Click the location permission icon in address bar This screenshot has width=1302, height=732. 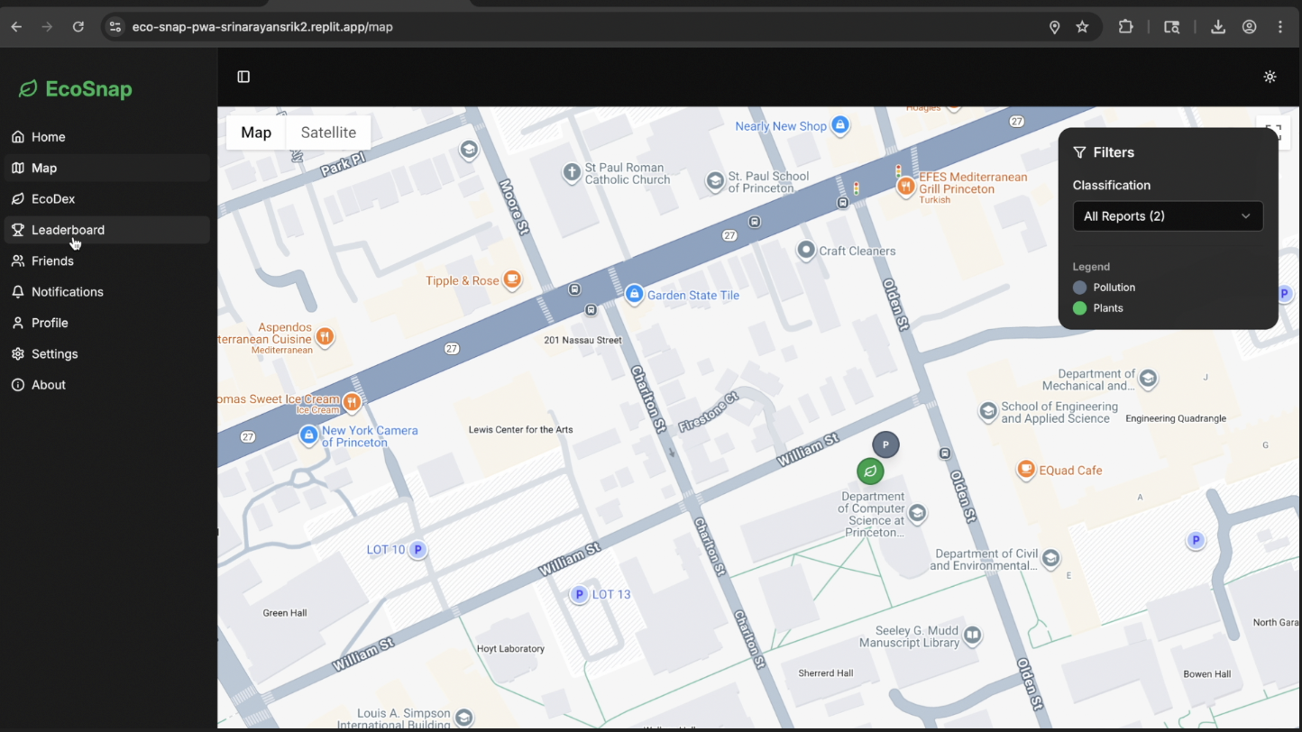[1054, 27]
